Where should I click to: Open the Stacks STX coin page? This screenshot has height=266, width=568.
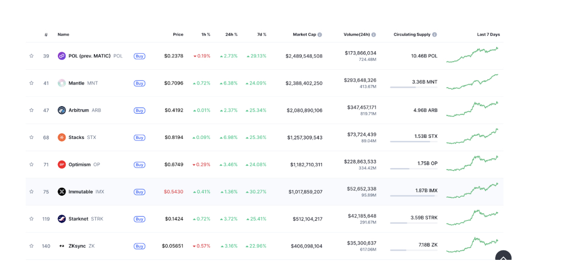tap(82, 137)
